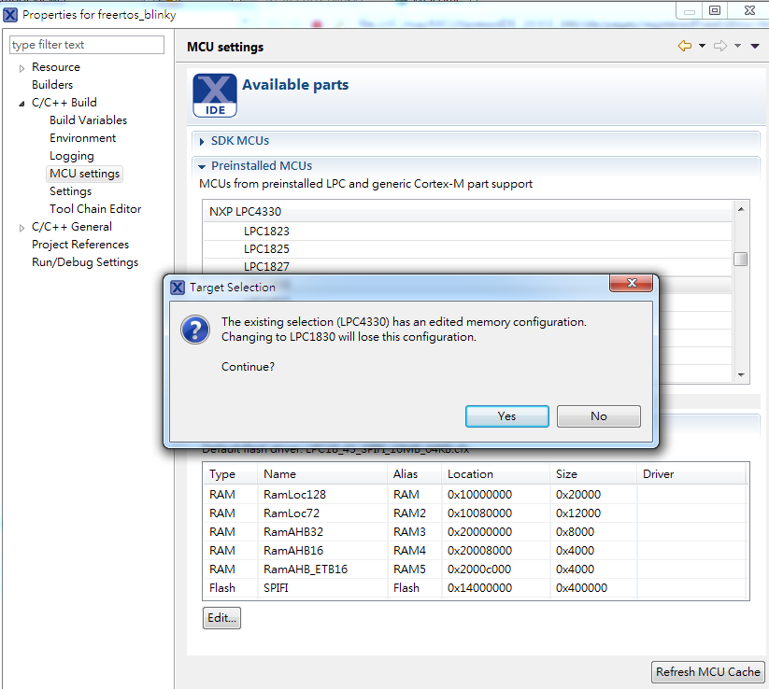Open Logging page
769x689 pixels.
72,156
